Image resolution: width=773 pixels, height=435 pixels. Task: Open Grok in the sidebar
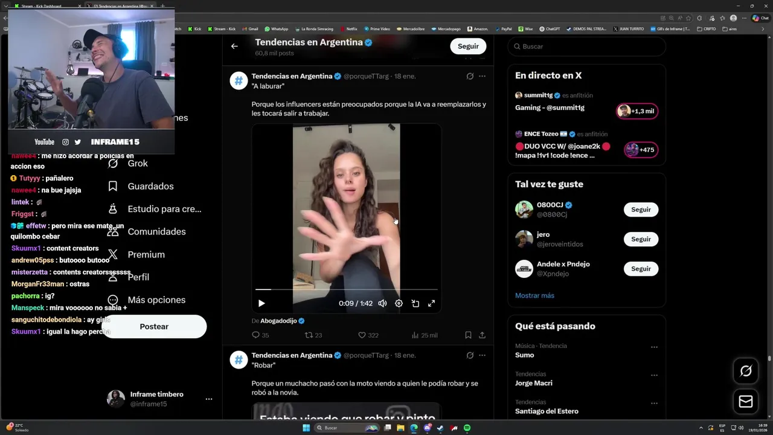point(128,163)
